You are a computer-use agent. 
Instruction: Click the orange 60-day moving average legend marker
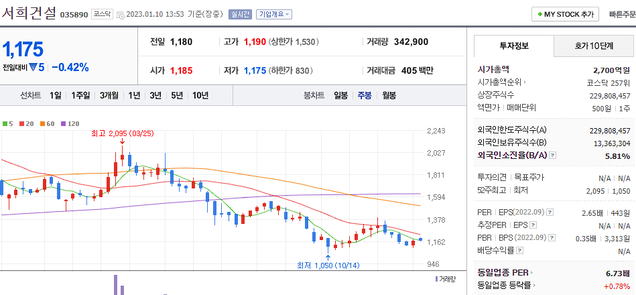tap(42, 124)
